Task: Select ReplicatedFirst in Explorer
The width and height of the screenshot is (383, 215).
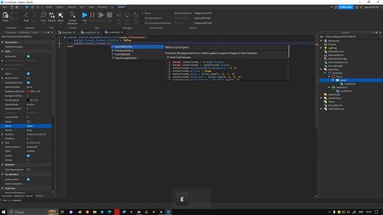Action: coord(336,55)
